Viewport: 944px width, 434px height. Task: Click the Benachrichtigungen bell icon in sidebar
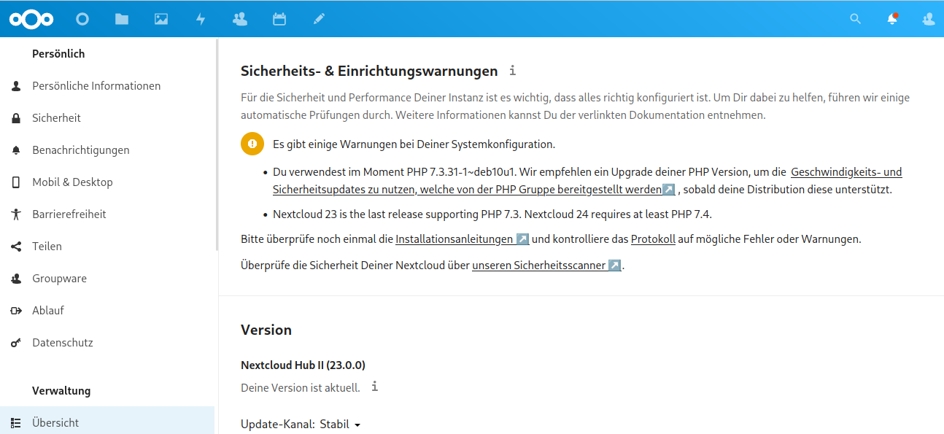tap(16, 150)
